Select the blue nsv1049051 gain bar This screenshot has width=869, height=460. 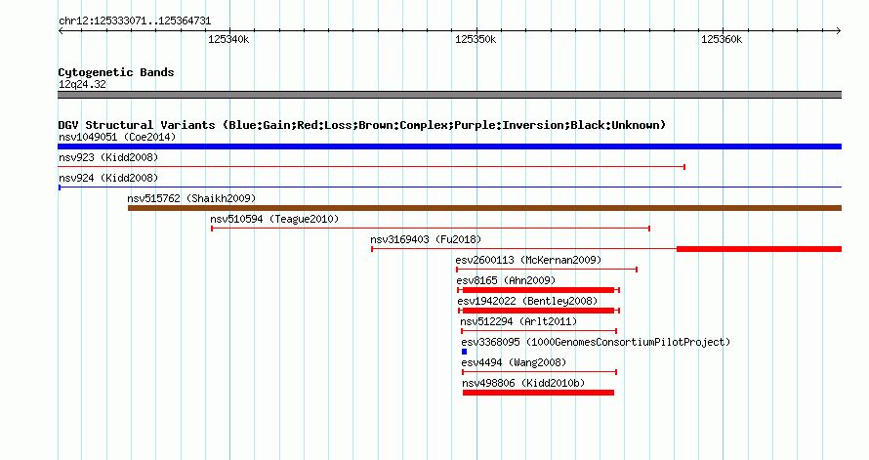tap(449, 146)
